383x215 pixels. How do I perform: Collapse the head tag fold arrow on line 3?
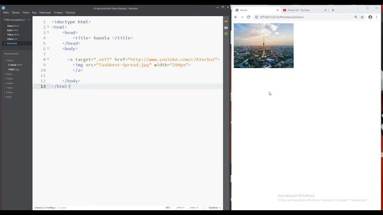[x=48, y=32]
